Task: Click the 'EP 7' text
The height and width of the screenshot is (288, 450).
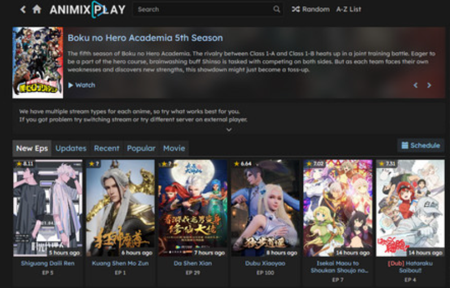Action: (338, 280)
